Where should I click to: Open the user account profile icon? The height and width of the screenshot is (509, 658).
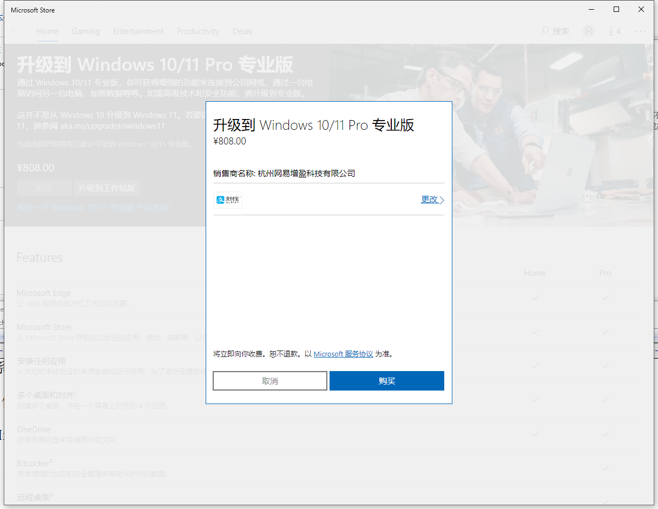[x=589, y=31]
